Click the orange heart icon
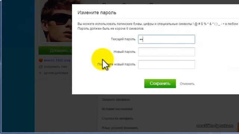This screenshot has width=239, height=134. point(41,60)
